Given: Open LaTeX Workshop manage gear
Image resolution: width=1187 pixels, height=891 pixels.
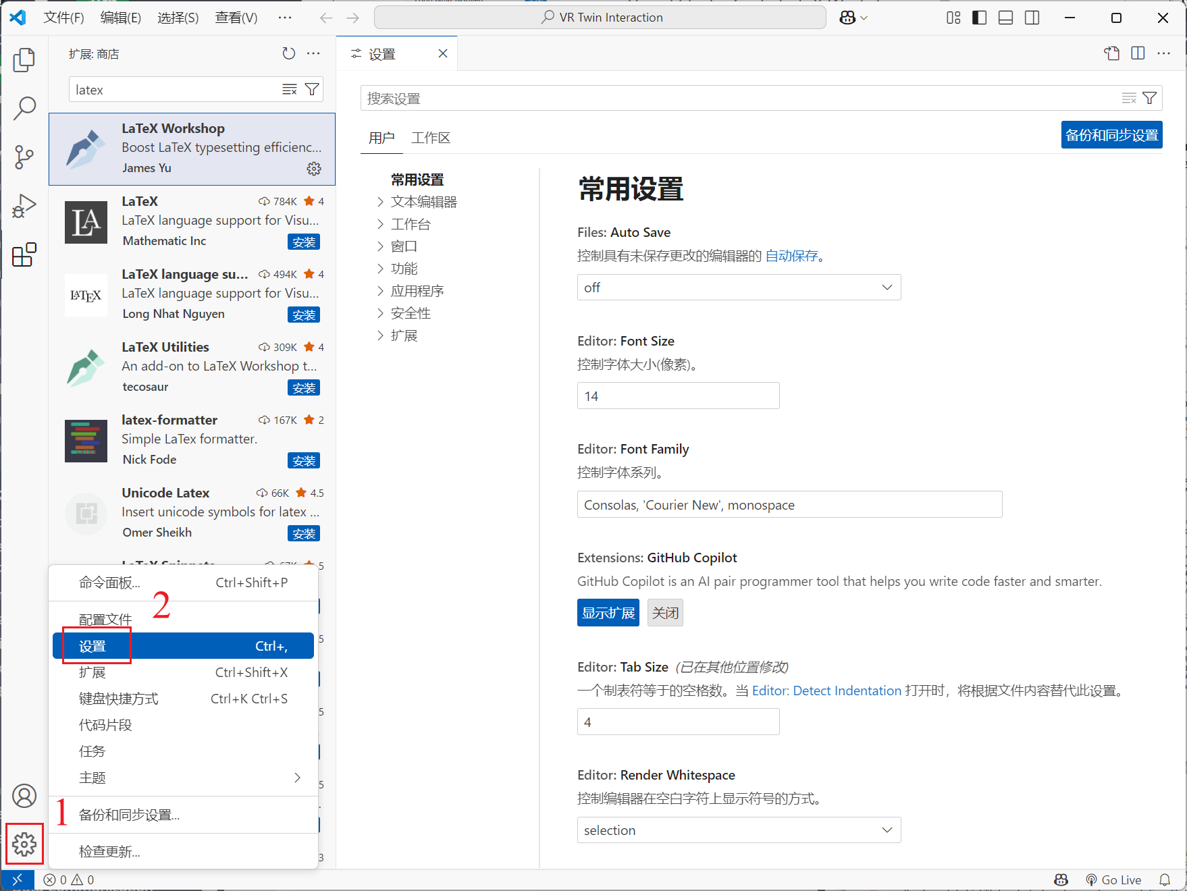Looking at the screenshot, I should (314, 169).
